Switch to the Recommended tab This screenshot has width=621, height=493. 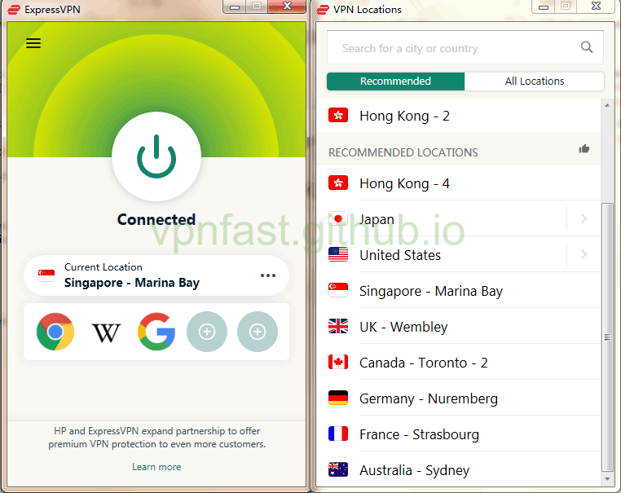[395, 81]
